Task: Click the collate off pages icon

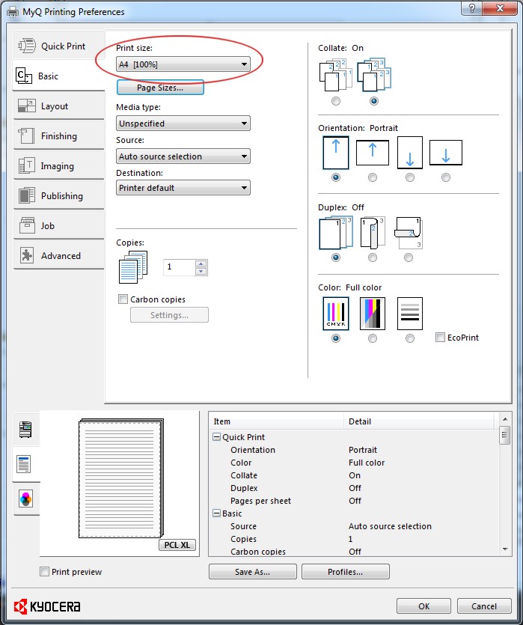Action: pyautogui.click(x=335, y=77)
